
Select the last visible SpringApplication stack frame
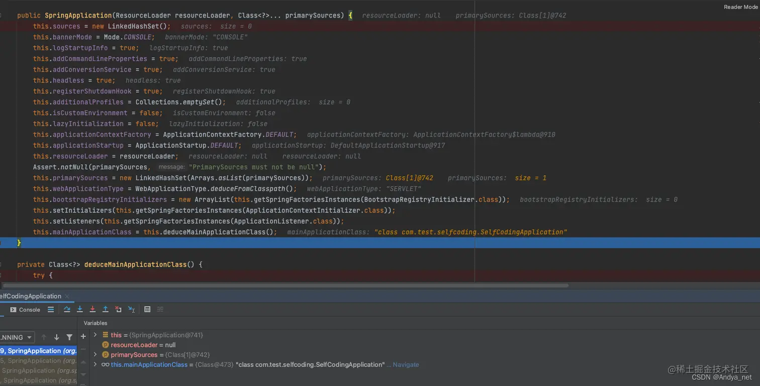pyautogui.click(x=38, y=380)
